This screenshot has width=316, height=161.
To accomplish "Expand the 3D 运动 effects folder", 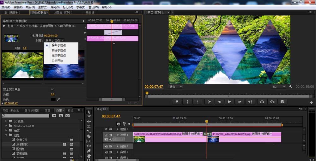I will (x=6, y=122).
